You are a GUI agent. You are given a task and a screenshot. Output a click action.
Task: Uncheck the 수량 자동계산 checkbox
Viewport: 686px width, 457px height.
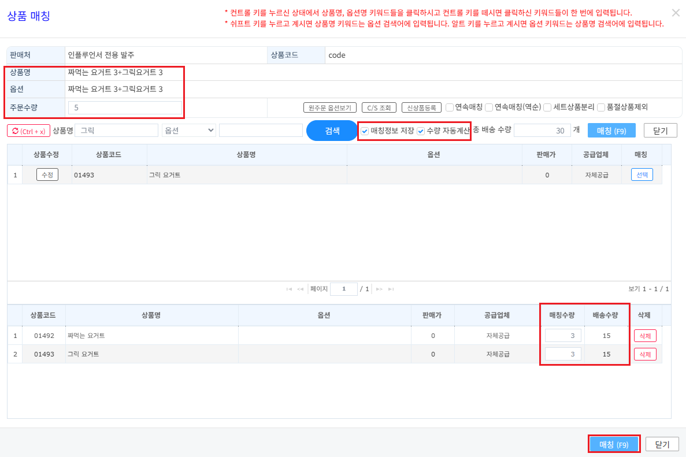[421, 131]
